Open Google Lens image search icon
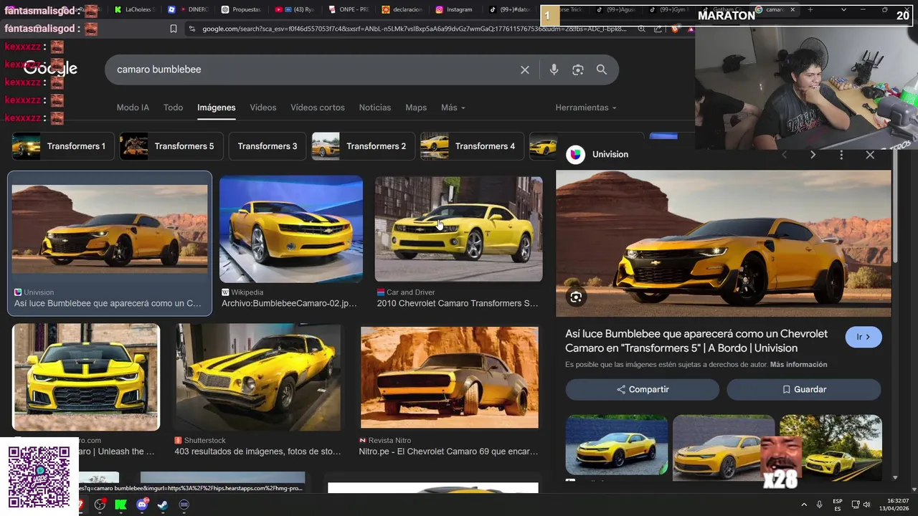Screen dimensions: 918x516 tap(578, 70)
